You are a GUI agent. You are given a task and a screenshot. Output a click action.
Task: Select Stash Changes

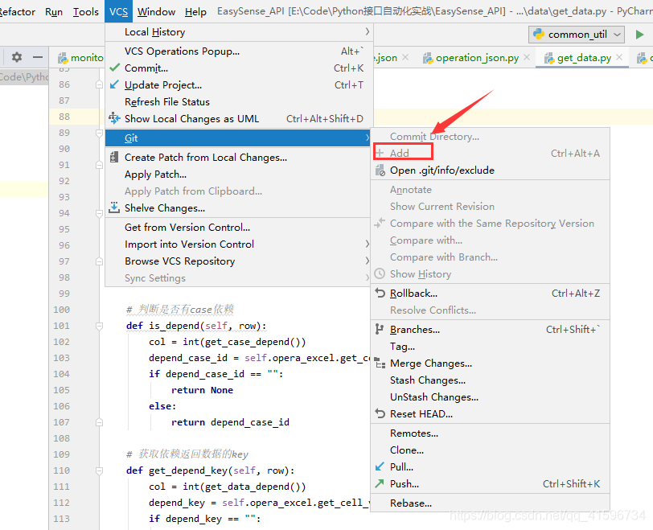click(491, 380)
